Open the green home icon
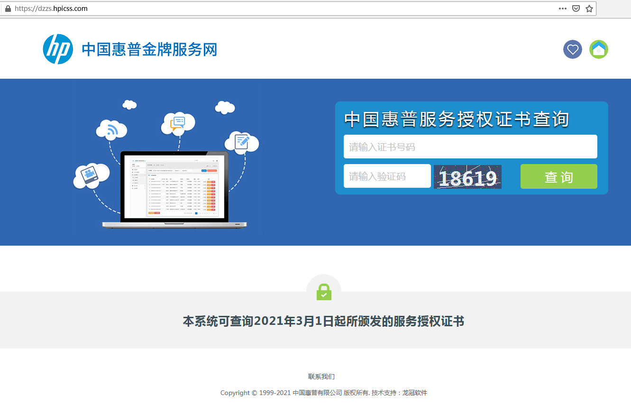 (x=599, y=49)
